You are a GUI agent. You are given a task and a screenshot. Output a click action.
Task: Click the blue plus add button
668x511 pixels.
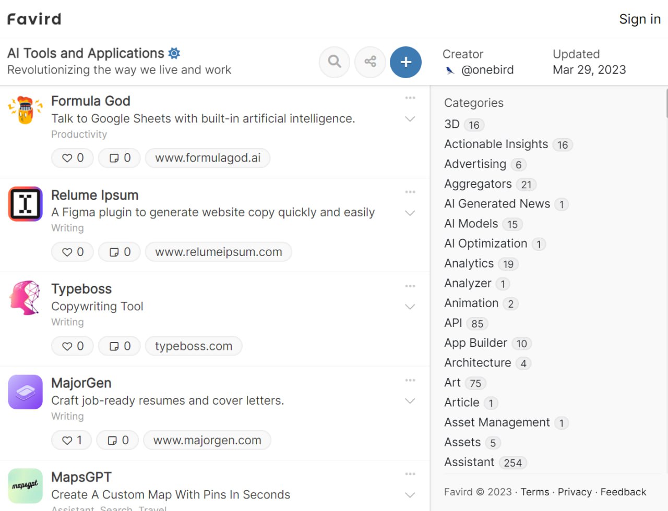click(405, 62)
